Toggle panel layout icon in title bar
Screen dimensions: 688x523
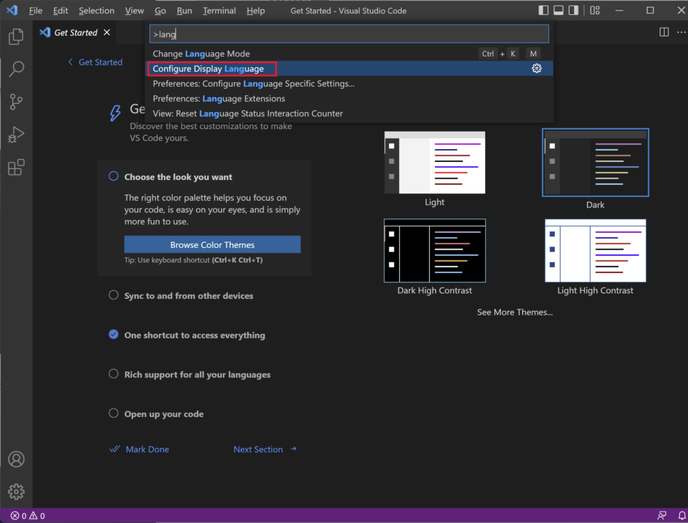pyautogui.click(x=558, y=10)
